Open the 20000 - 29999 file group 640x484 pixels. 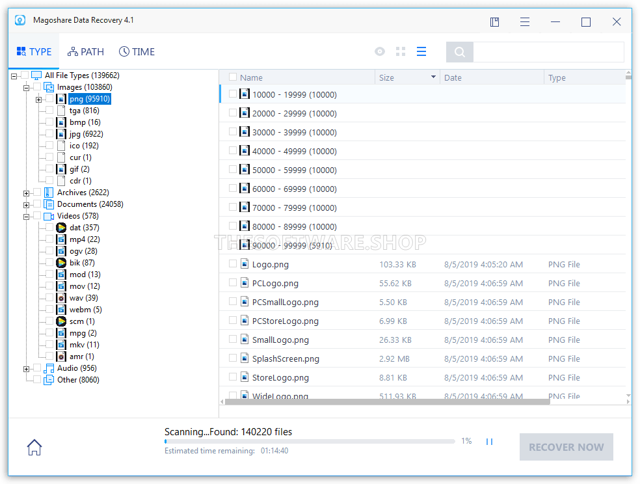click(423, 113)
